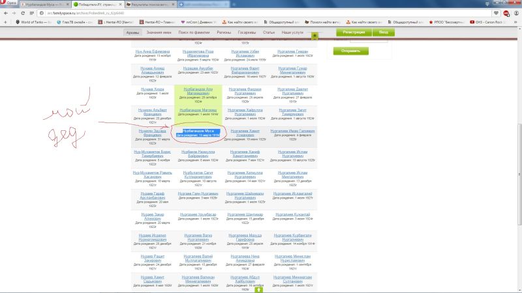Click the green star icon under menu
The image size is (522, 293).
pyautogui.click(x=315, y=36)
